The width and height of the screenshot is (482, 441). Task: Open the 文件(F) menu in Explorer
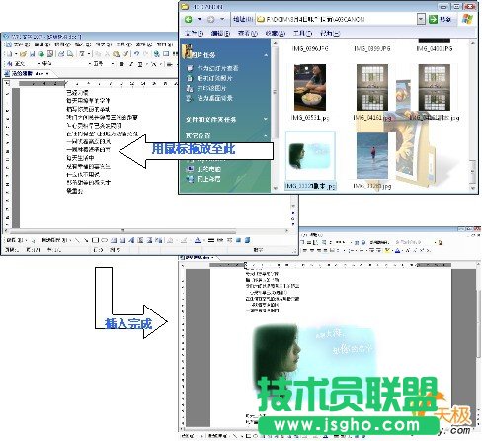coord(194,33)
